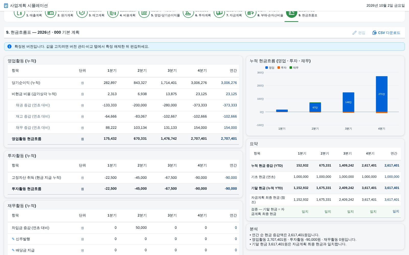Click the 2분기 bar labeled 67만
Screen dimensions: 409x255
pos(315,107)
